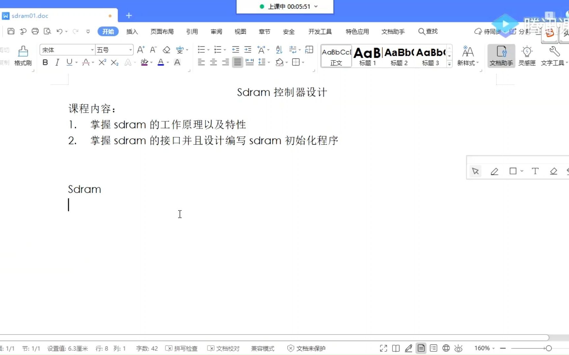Expand the styles gallery arrow
Screen dimensions: 569x355
coord(449,64)
